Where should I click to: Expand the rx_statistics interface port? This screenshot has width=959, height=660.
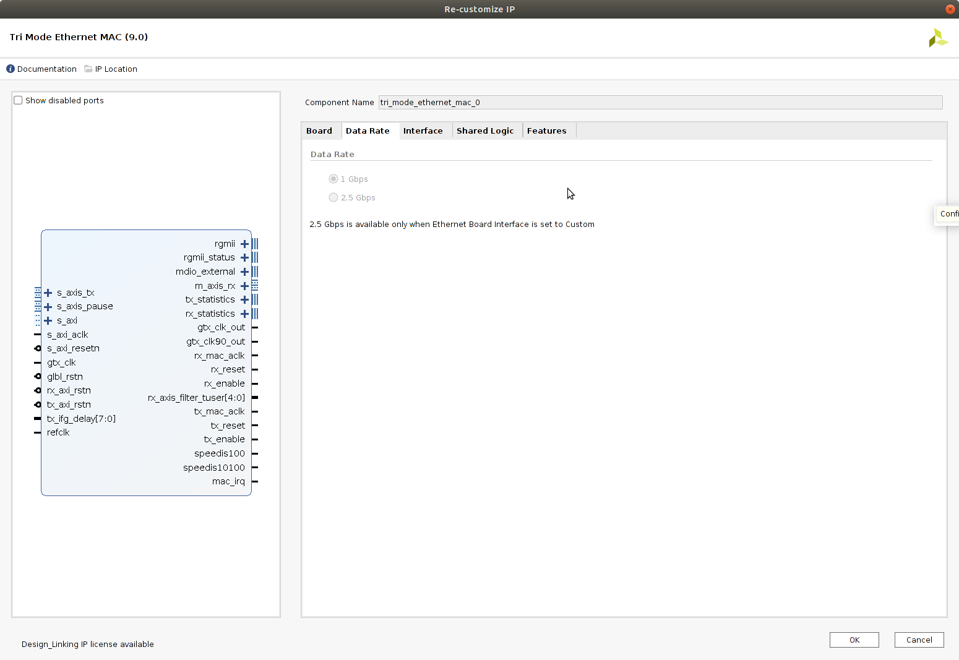tap(244, 314)
